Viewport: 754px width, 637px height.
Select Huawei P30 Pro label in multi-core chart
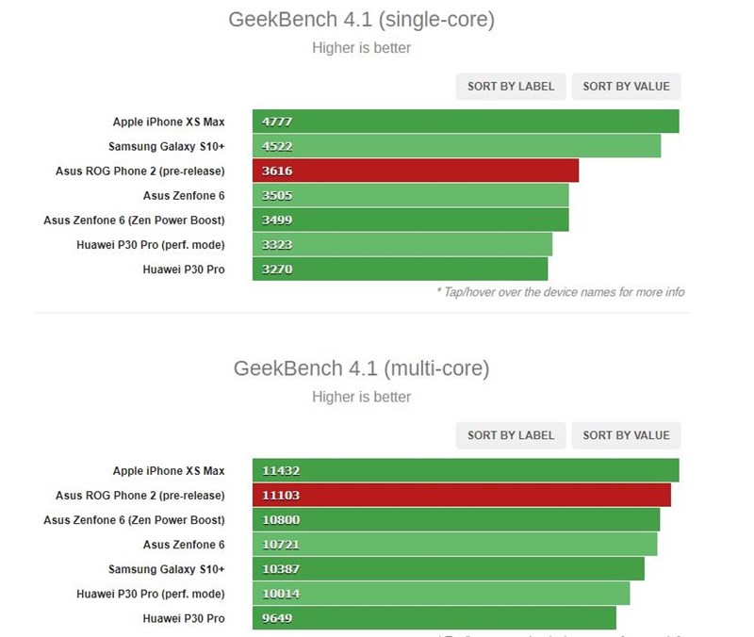[184, 618]
